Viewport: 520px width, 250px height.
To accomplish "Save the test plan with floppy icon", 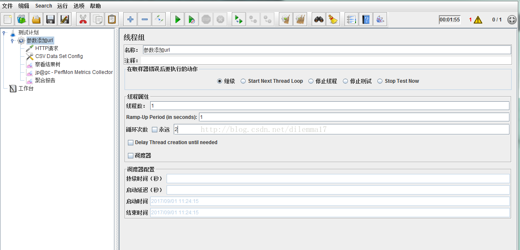I will point(50,19).
